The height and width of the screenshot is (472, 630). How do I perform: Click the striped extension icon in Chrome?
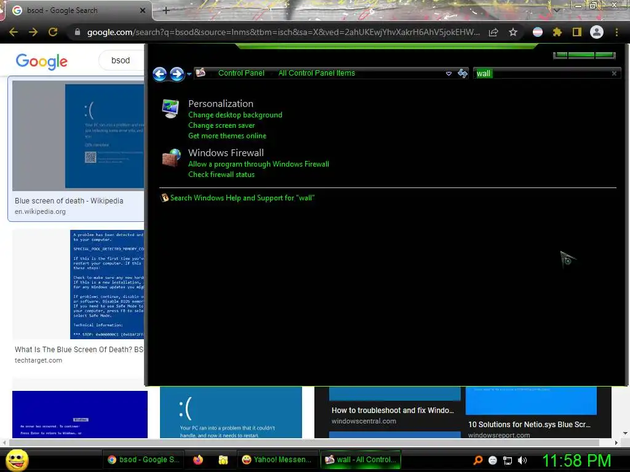pos(538,32)
